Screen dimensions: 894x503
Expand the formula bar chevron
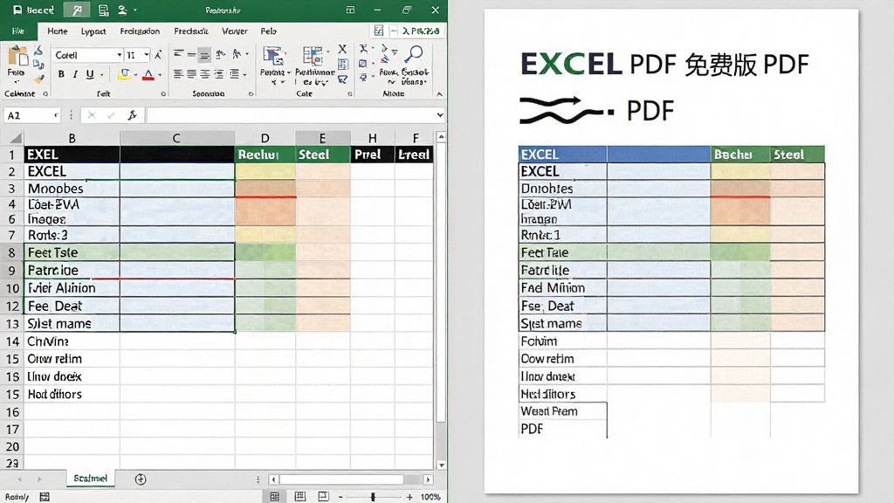tap(440, 115)
